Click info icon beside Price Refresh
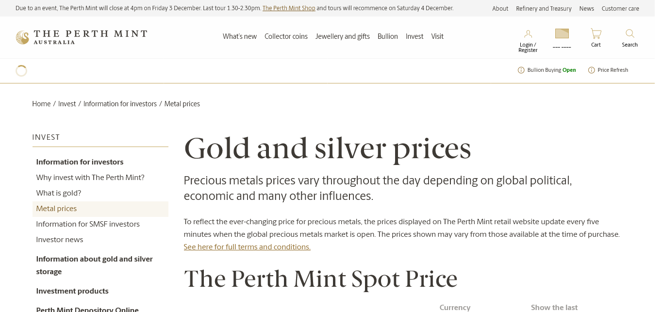Viewport: 663px width, 312px height. coord(591,70)
